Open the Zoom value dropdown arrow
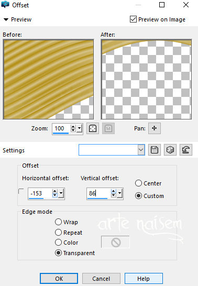Viewport: 198px width, 286px height. (79, 128)
